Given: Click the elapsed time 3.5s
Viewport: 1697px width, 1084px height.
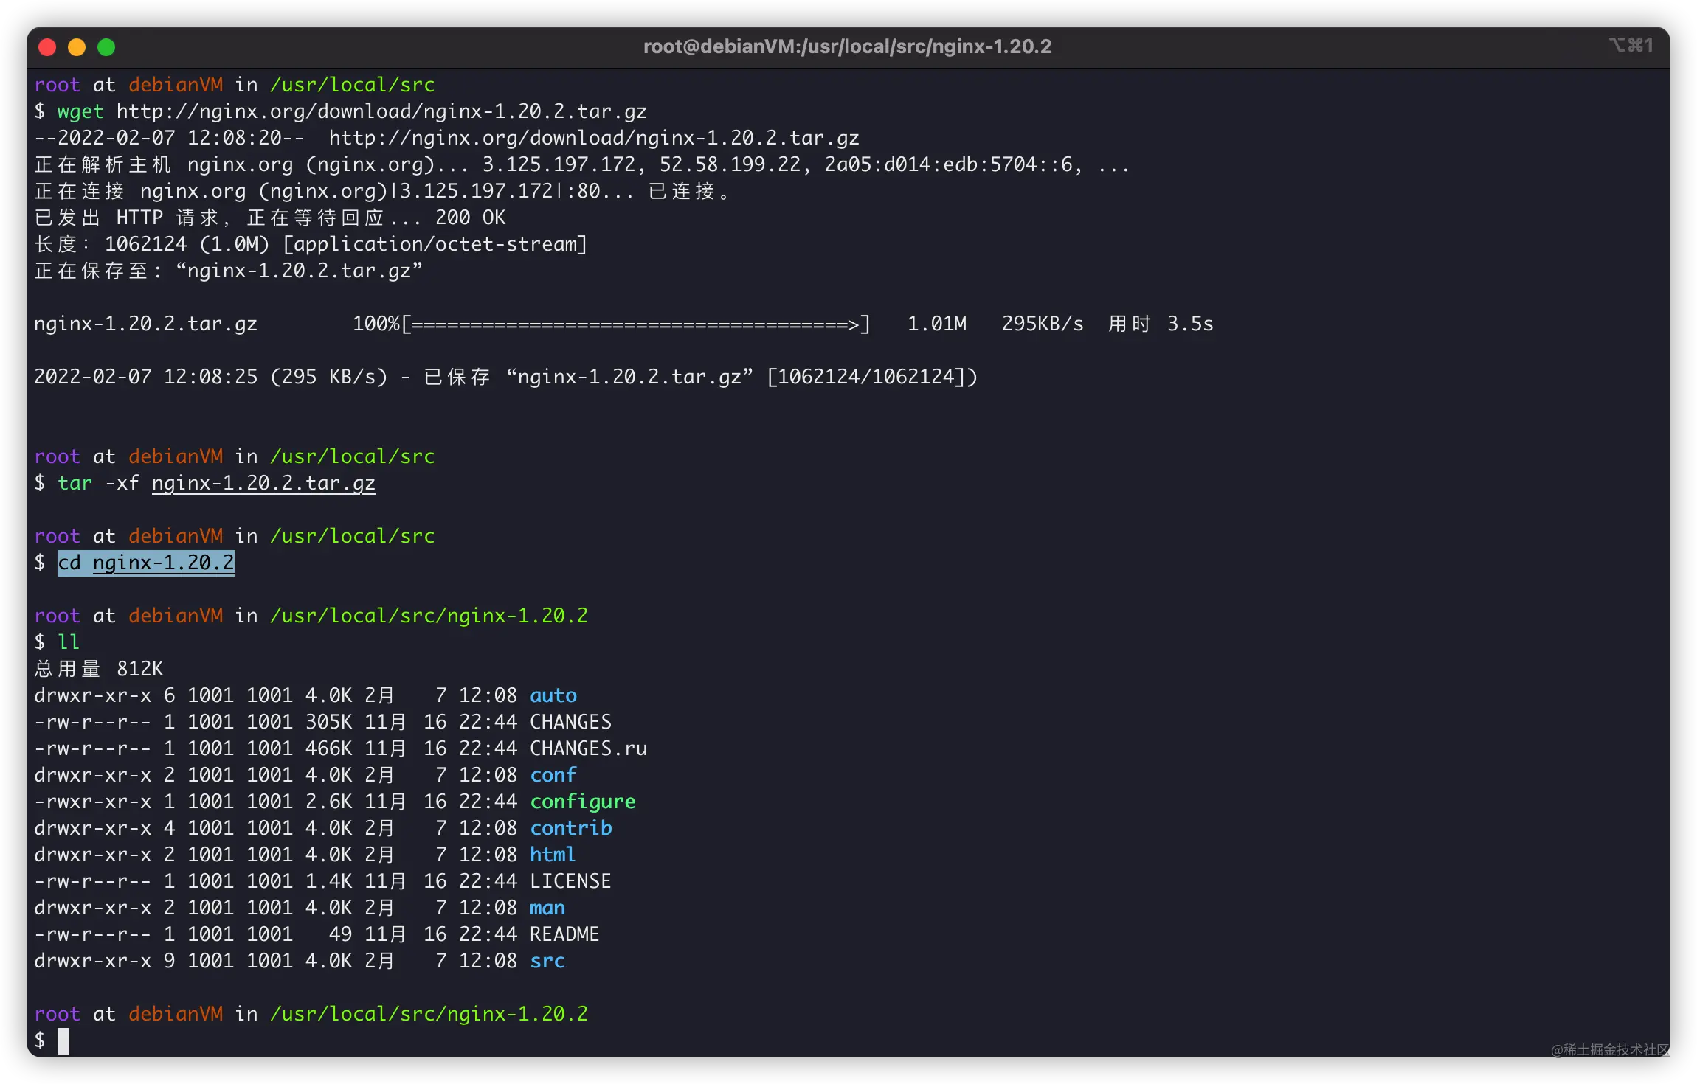Looking at the screenshot, I should click(1190, 324).
